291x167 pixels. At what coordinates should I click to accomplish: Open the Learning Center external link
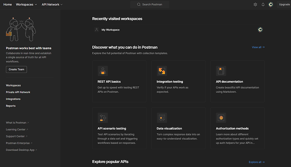[x=16, y=130]
